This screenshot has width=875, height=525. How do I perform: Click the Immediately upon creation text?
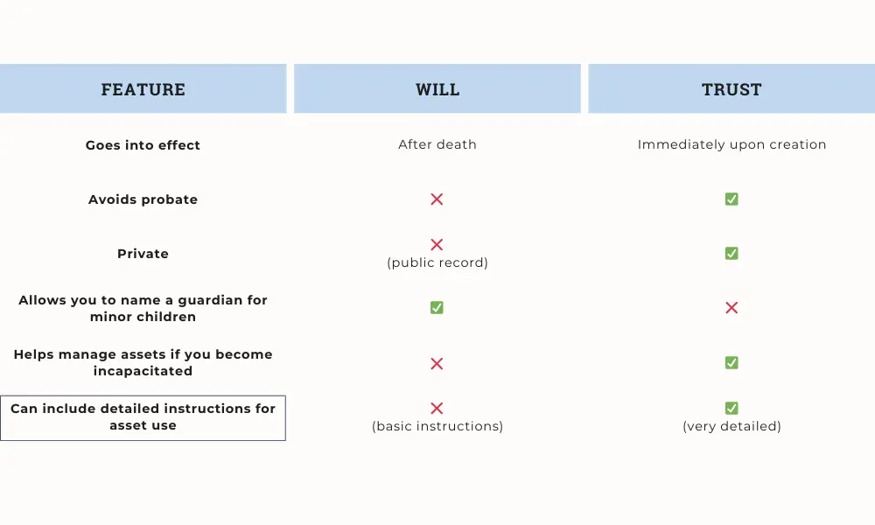pyautogui.click(x=731, y=145)
